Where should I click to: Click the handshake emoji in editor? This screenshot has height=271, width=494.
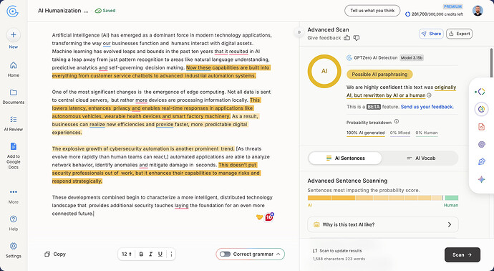click(x=259, y=217)
